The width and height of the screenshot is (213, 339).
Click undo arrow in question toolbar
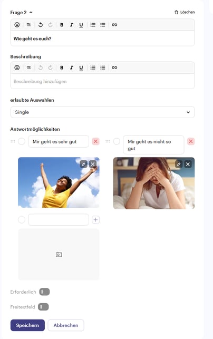pyautogui.click(x=41, y=25)
